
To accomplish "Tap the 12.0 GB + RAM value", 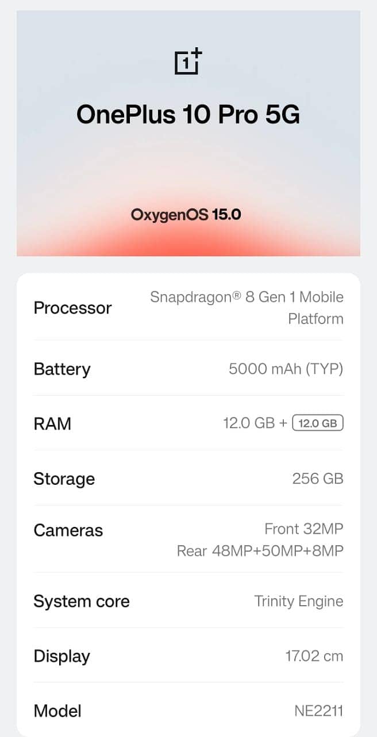I will (x=255, y=424).
